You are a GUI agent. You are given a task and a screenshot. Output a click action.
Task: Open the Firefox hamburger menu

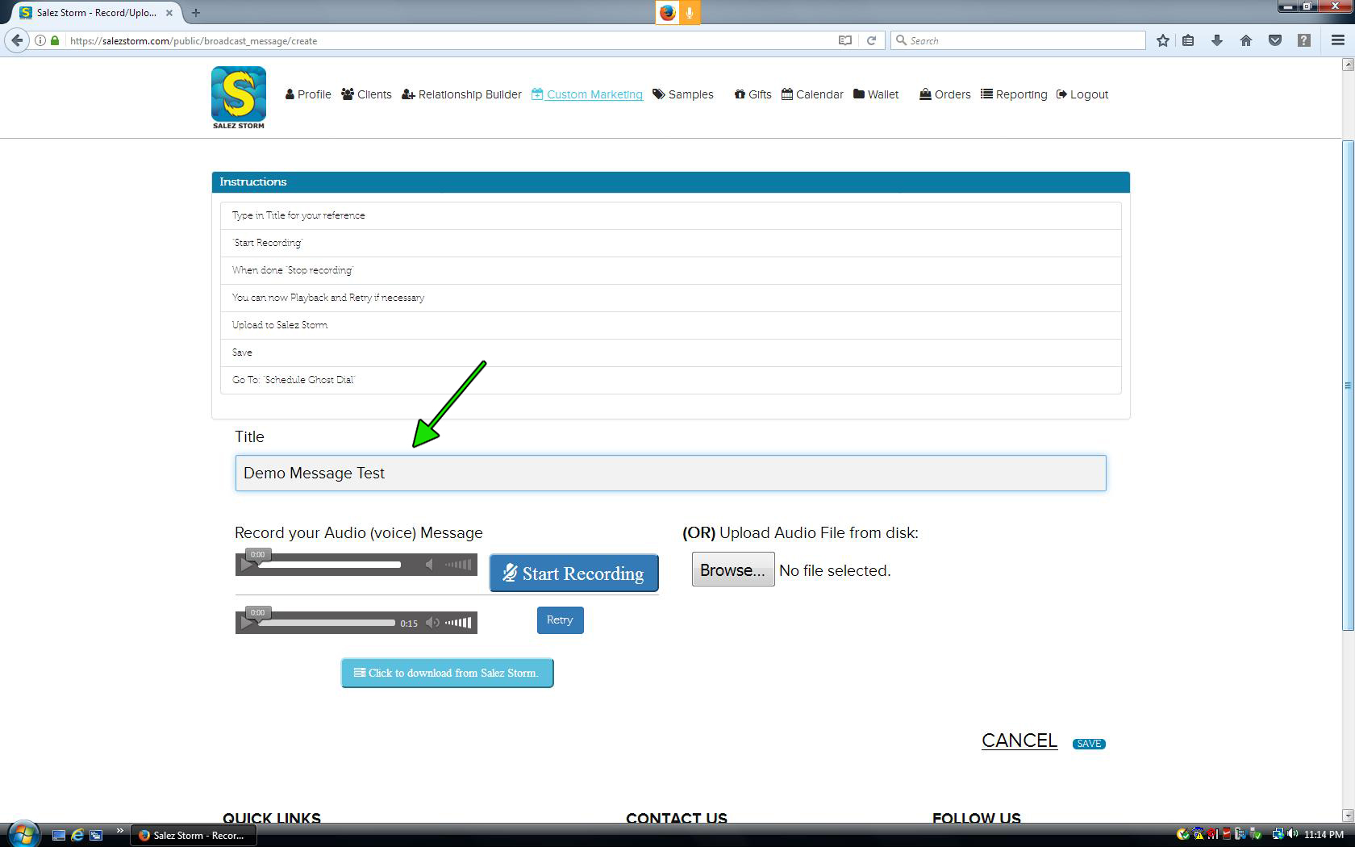(1337, 40)
